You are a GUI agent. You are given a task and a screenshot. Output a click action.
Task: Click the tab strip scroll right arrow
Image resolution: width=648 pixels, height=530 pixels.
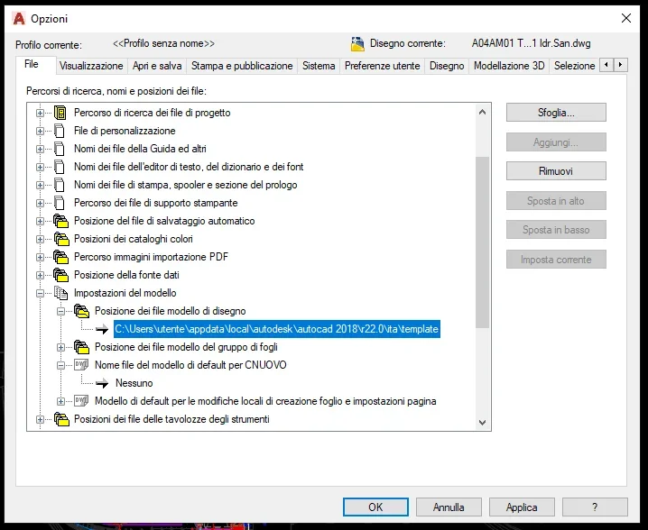[621, 65]
